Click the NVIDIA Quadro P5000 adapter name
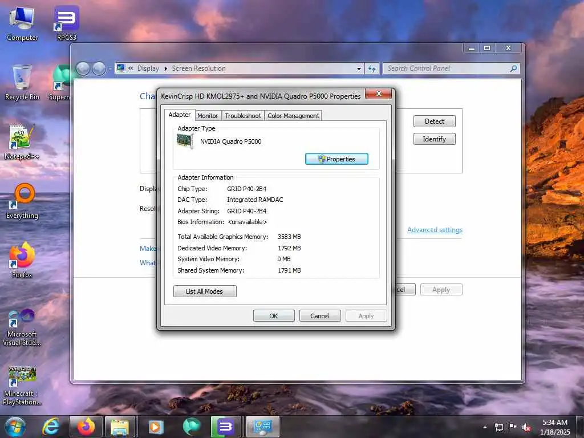The width and height of the screenshot is (584, 438). click(x=230, y=141)
